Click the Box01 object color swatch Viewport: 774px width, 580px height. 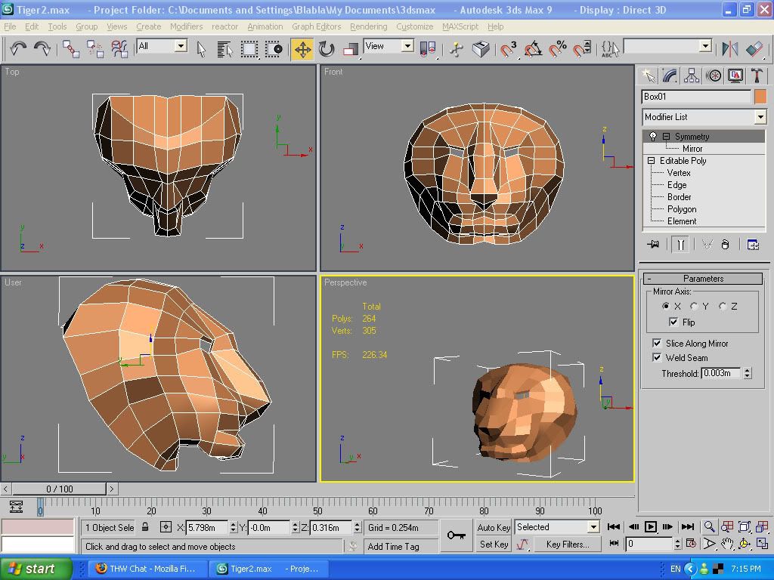pos(760,97)
